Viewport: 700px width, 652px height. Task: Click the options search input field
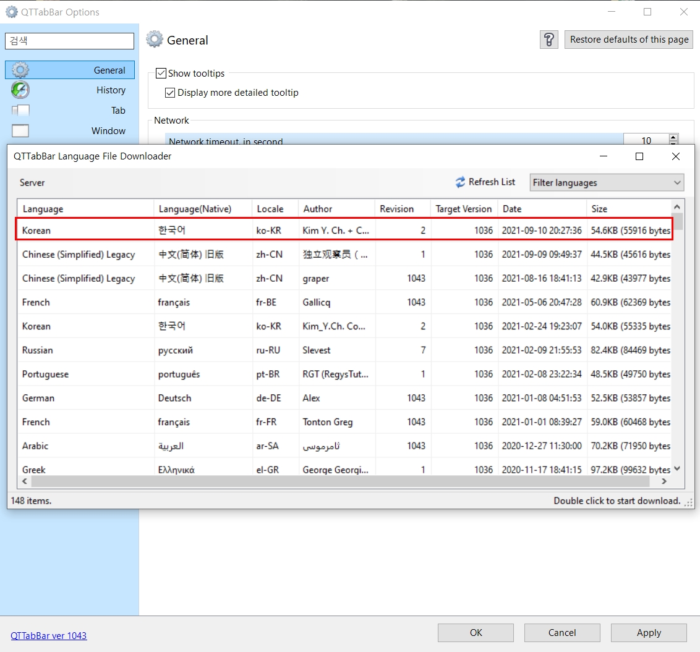click(x=70, y=41)
